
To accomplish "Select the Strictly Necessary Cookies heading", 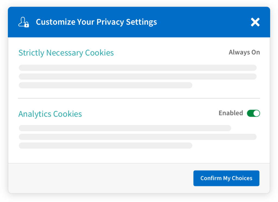I will pos(66,53).
